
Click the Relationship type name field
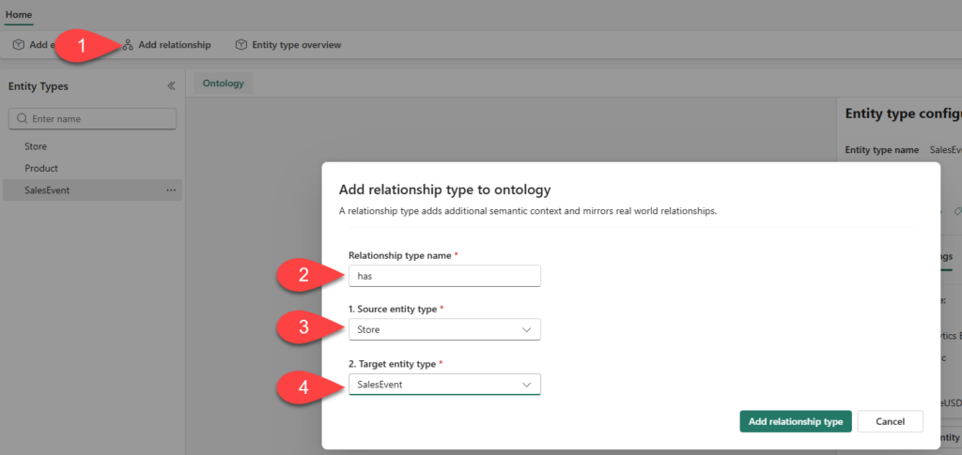pyautogui.click(x=443, y=276)
